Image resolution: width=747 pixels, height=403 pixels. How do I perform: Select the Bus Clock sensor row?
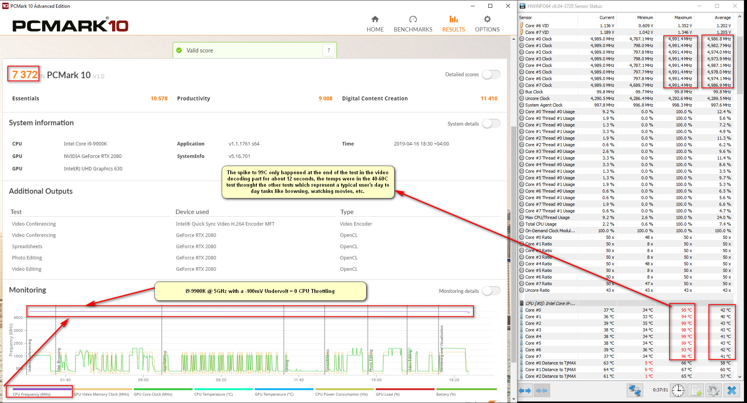(625, 92)
